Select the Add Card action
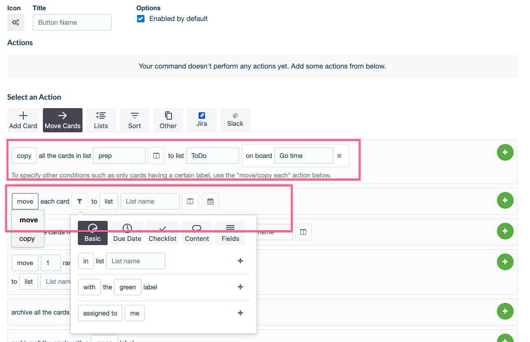This screenshot has width=530, height=342. 23,120
